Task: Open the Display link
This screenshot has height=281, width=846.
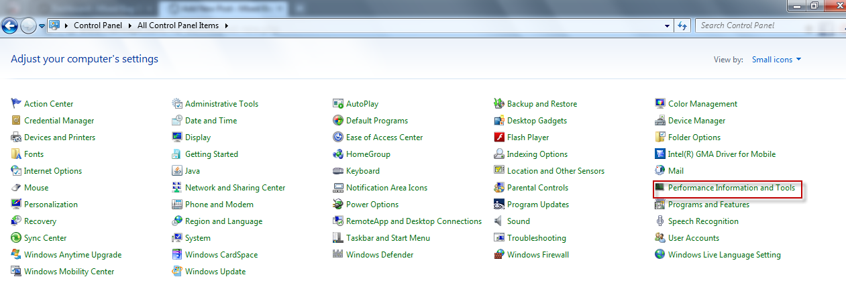Action: (x=198, y=137)
